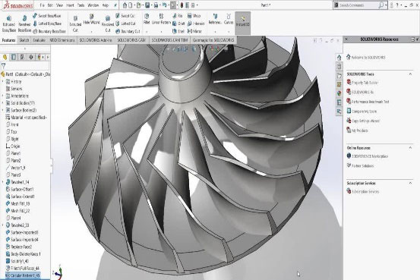
Task: Select the Fillet tool
Action: 147,19
